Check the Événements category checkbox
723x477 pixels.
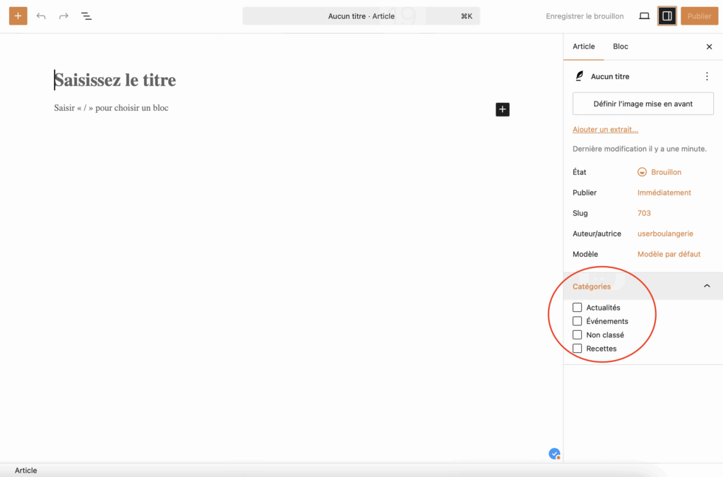[x=578, y=321]
